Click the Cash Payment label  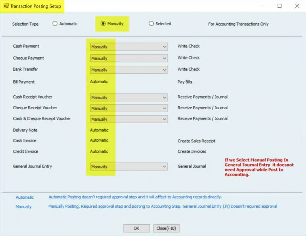coord(26,46)
